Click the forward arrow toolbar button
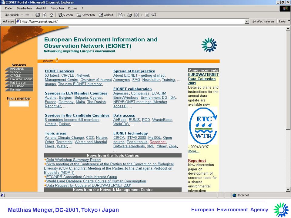 coord(27,15)
